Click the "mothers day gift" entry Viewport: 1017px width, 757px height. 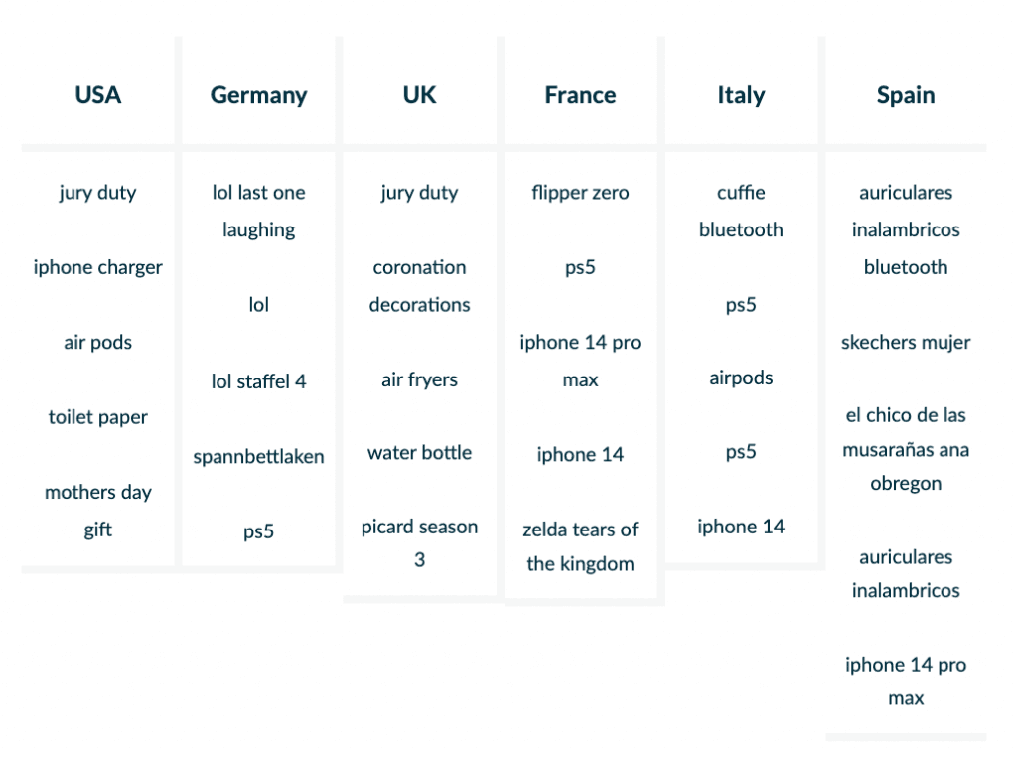point(97,511)
